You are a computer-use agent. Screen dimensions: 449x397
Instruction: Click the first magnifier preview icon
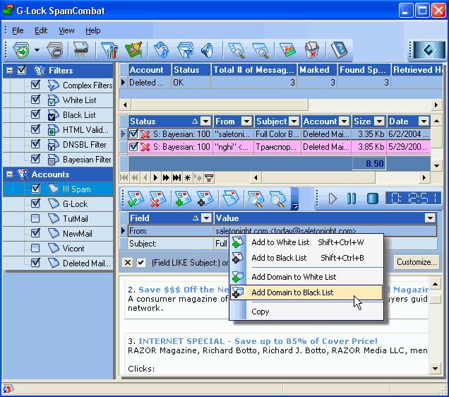(237, 50)
